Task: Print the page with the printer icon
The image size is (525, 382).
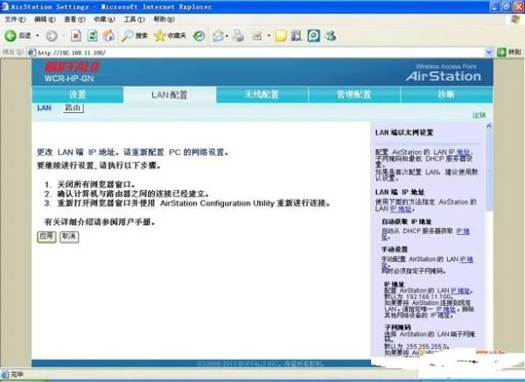Action: click(238, 36)
